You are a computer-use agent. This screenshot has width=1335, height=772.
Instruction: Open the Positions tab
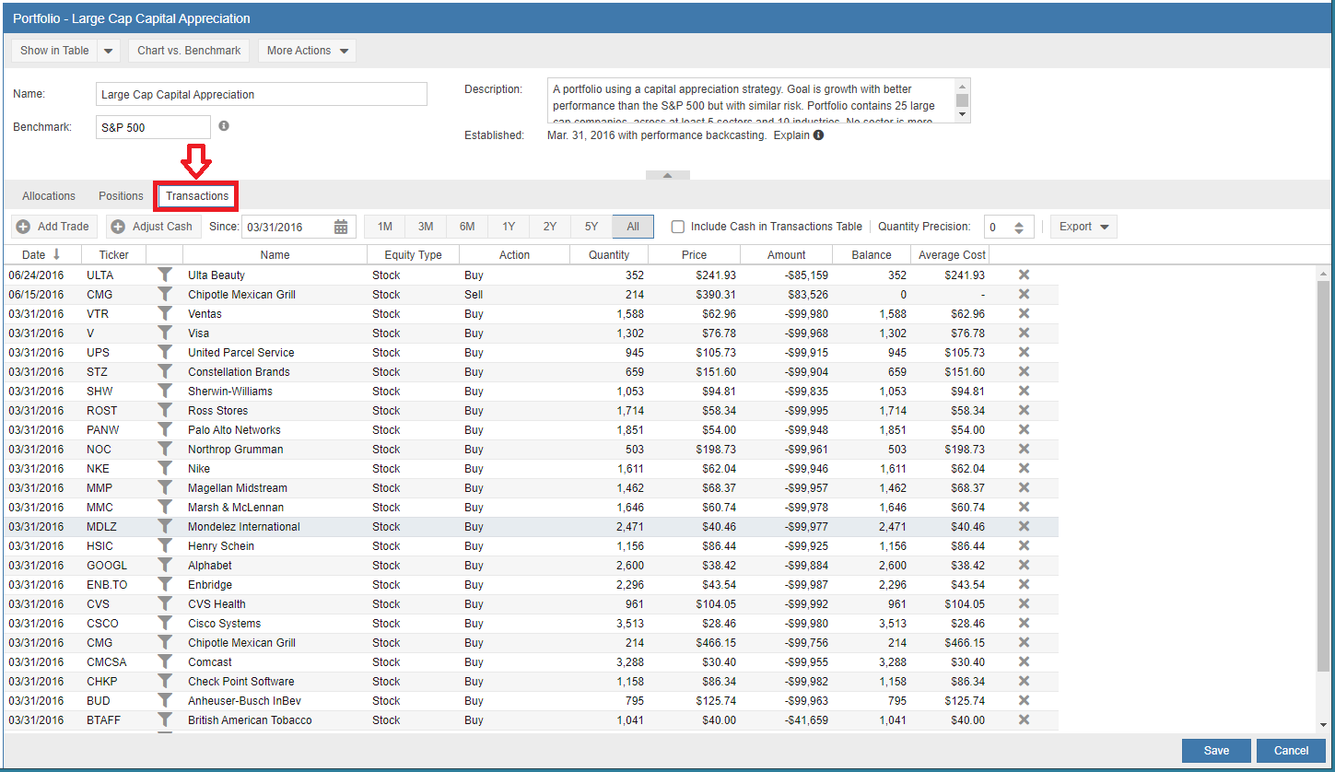(121, 196)
